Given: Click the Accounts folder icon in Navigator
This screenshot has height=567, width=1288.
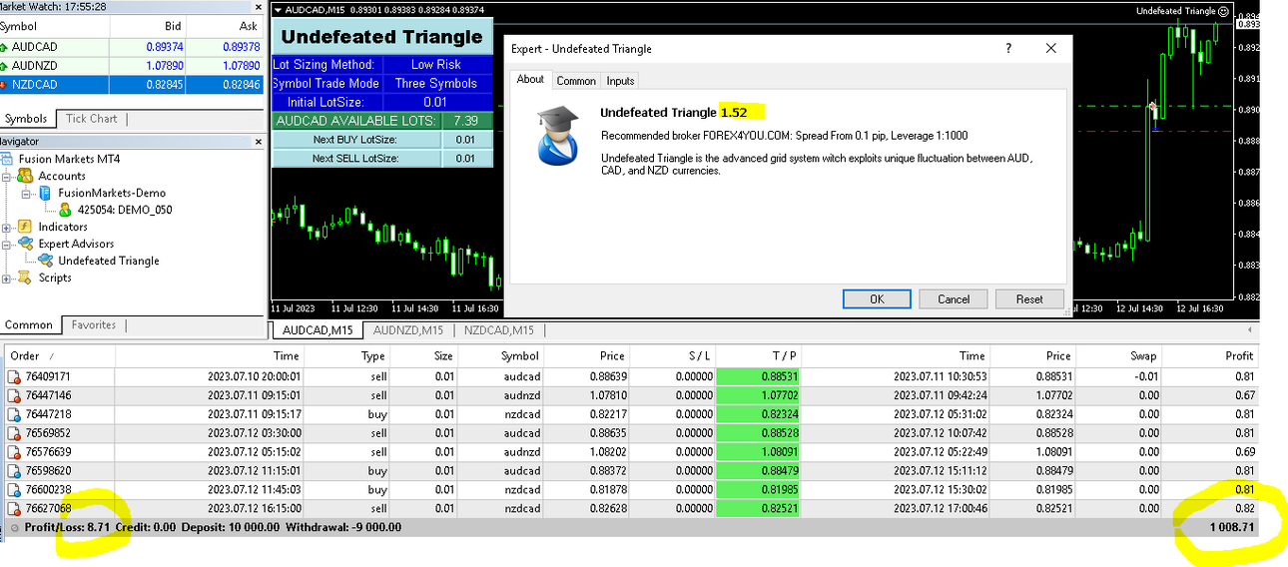Looking at the screenshot, I should pos(25,176).
